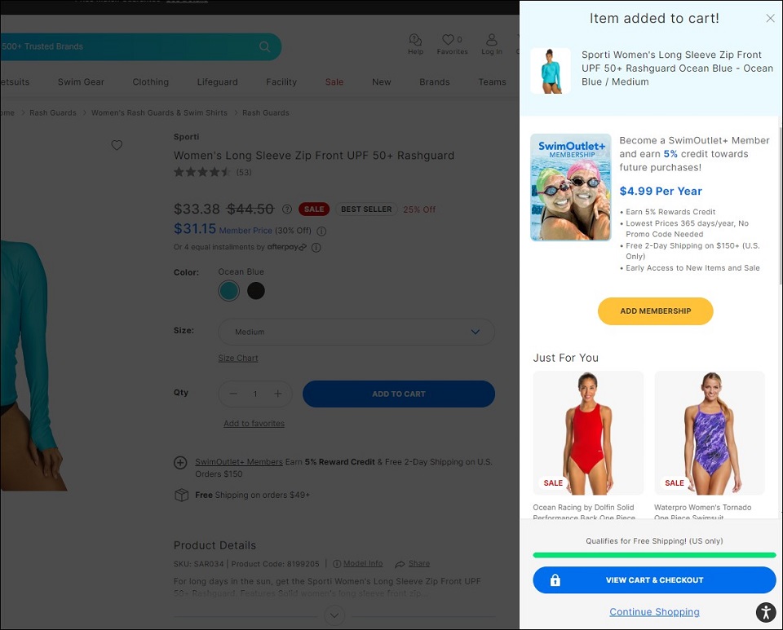The image size is (783, 630).
Task: Open the accessibility widget icon
Action: 766,612
